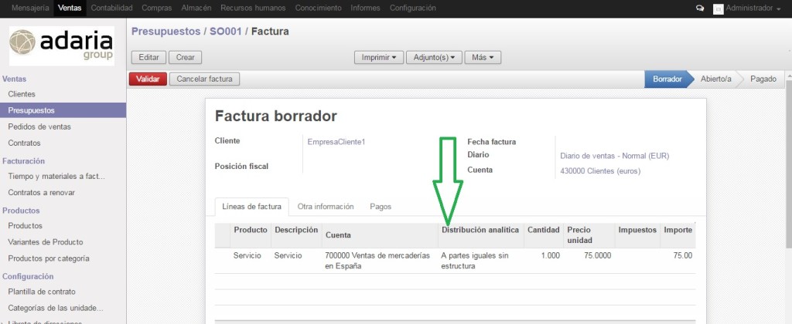
Task: Select Presupuestos in the sidebar
Action: (x=63, y=110)
